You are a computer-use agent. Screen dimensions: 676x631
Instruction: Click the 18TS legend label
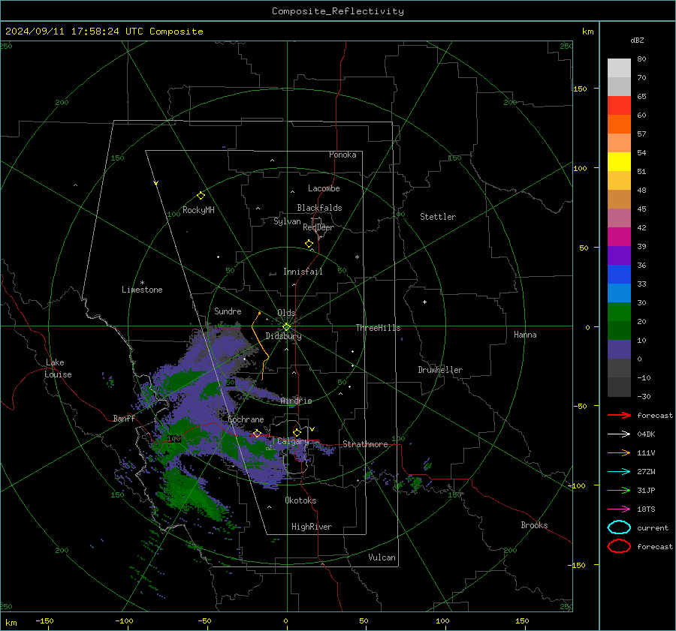tap(646, 509)
